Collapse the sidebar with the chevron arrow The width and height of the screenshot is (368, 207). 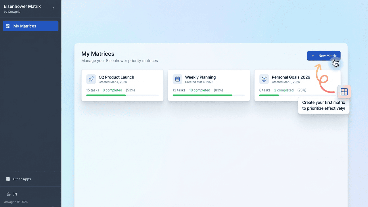(53, 9)
